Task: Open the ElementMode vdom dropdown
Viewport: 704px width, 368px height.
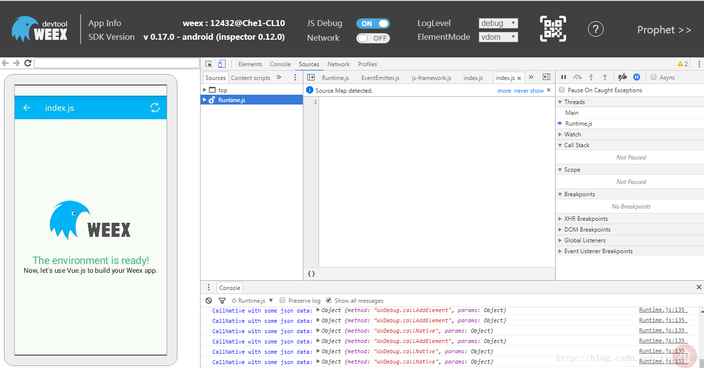Action: (498, 37)
